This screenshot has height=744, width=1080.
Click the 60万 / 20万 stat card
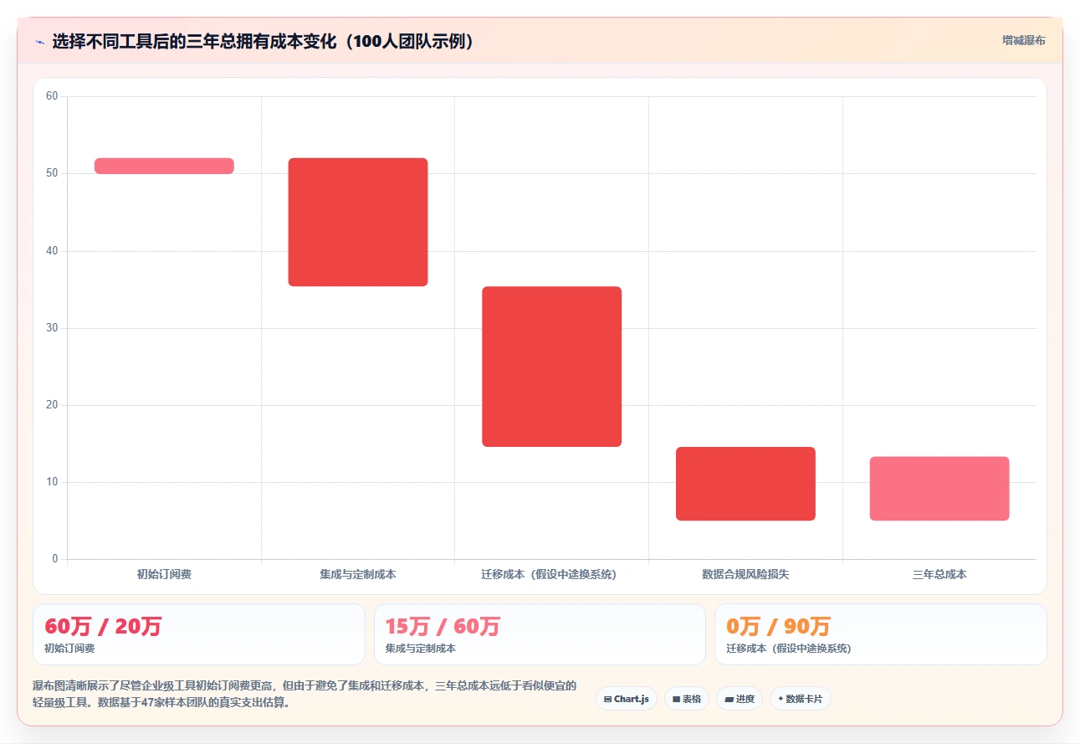pos(199,634)
